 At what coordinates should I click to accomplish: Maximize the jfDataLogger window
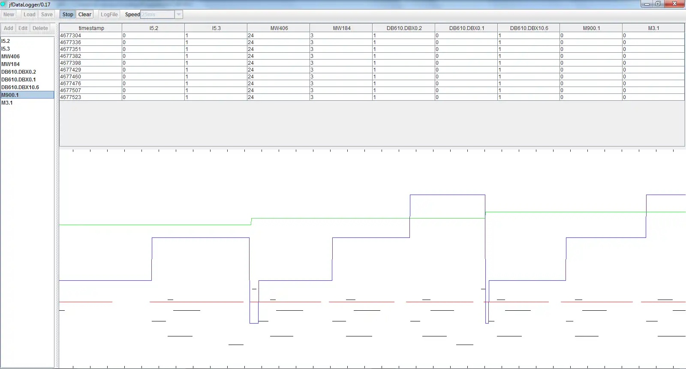(658, 4)
